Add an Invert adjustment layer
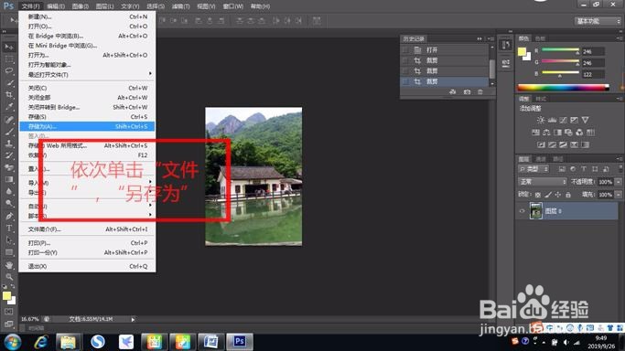Viewport: 625px width, 351px height. tap(541, 144)
